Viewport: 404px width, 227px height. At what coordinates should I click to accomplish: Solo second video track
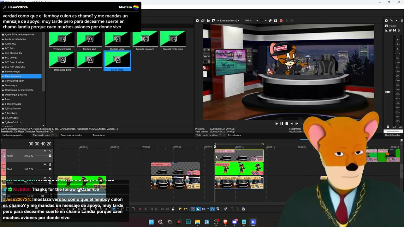50,165
